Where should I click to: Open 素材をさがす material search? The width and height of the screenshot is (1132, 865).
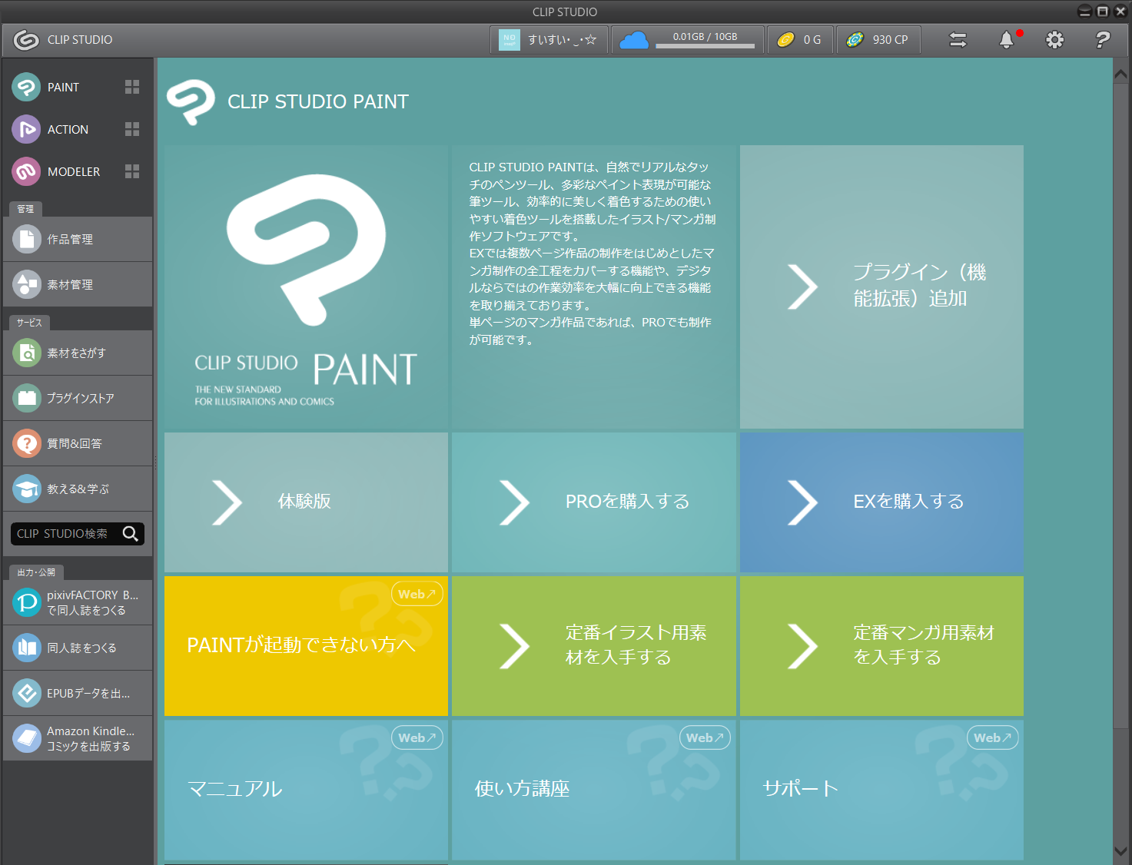78,353
